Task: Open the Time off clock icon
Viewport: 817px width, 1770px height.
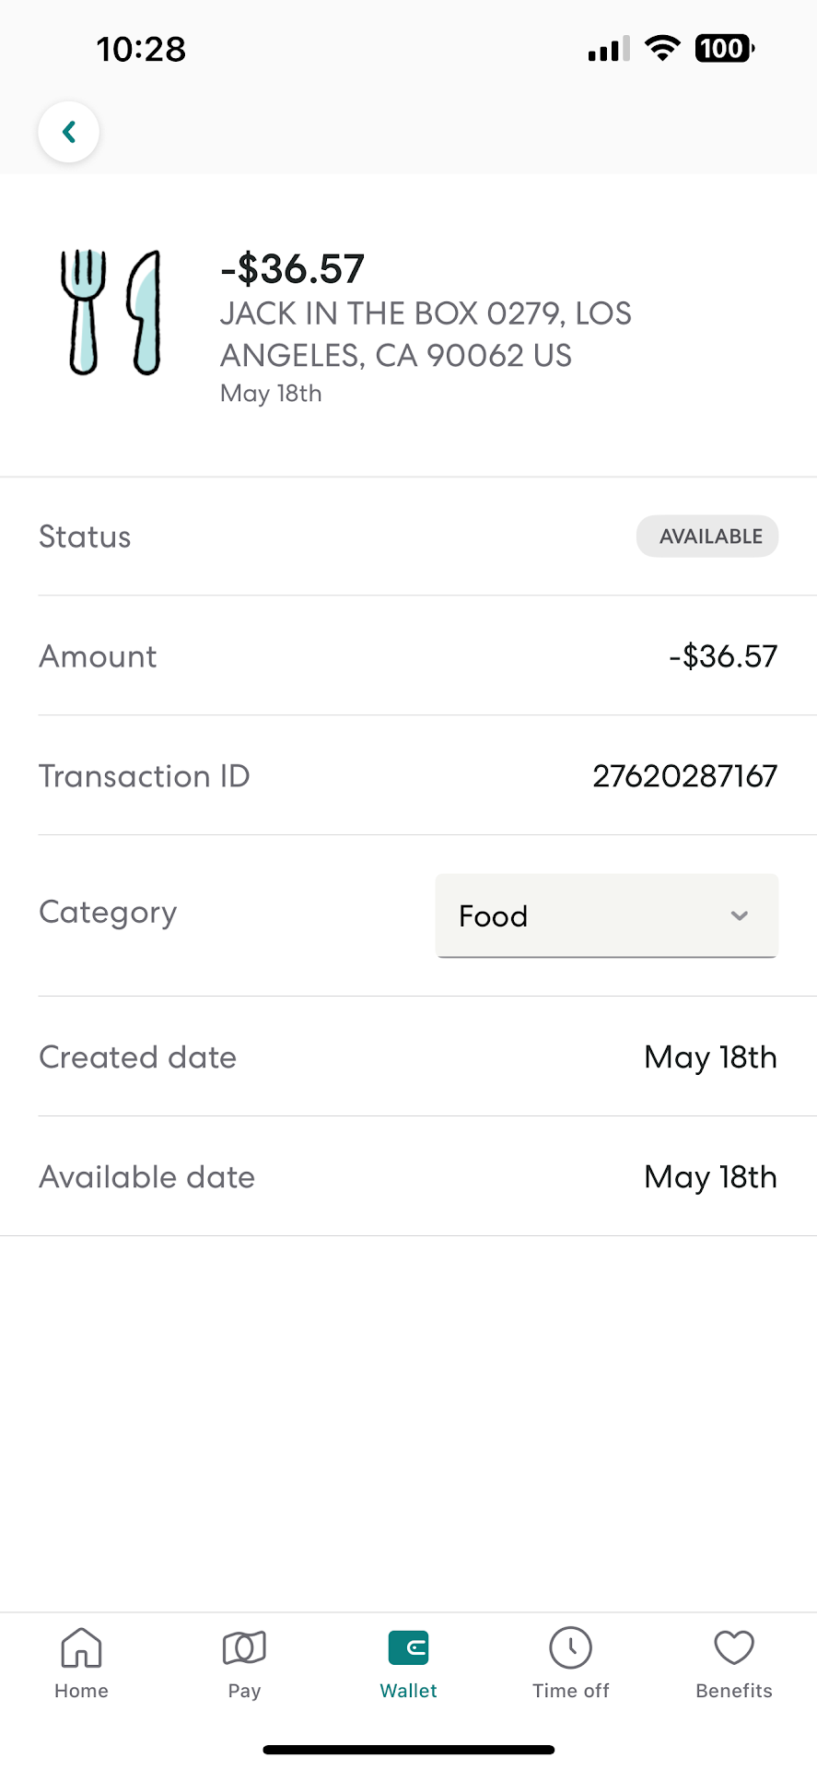Action: point(571,1647)
